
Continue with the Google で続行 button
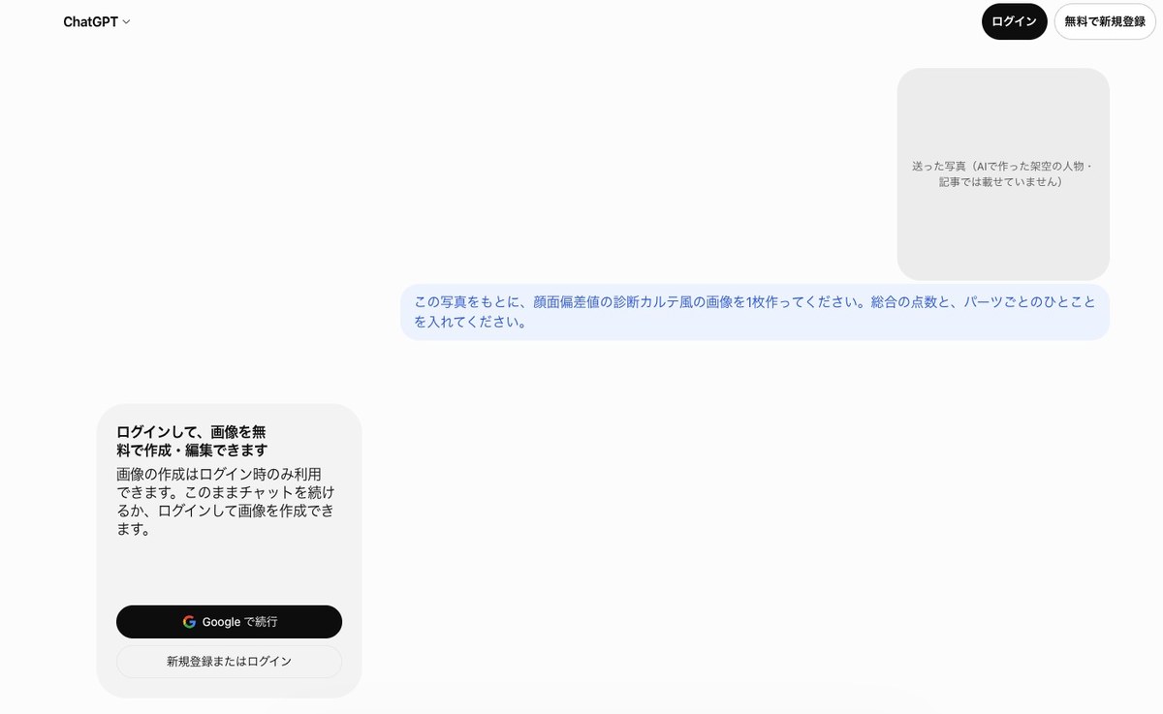coord(229,622)
